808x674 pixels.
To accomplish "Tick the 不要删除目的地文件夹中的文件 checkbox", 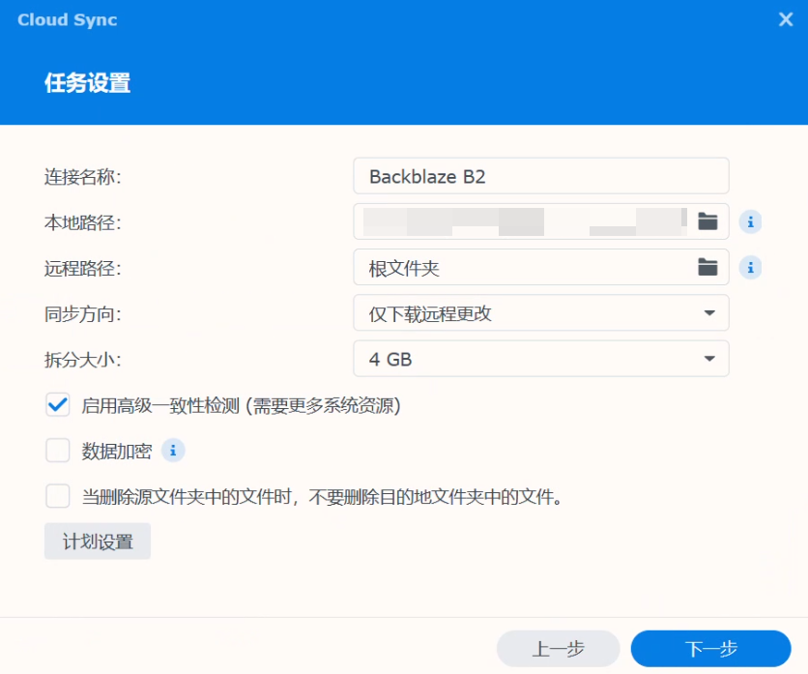I will (x=58, y=497).
